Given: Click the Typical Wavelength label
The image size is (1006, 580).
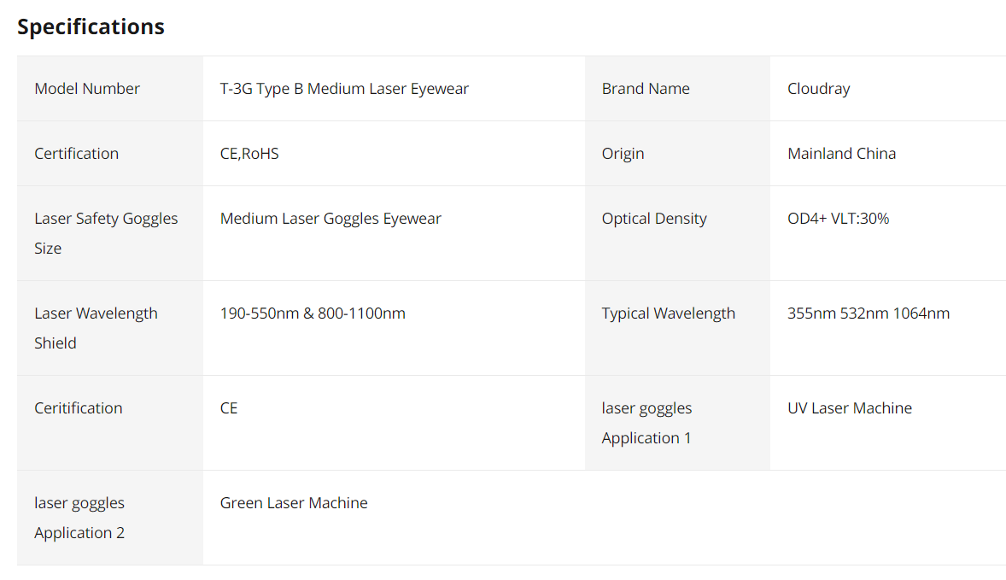Looking at the screenshot, I should click(668, 313).
